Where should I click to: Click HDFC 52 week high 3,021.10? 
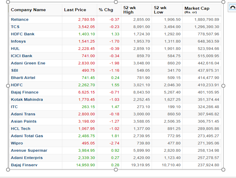pos(142,85)
